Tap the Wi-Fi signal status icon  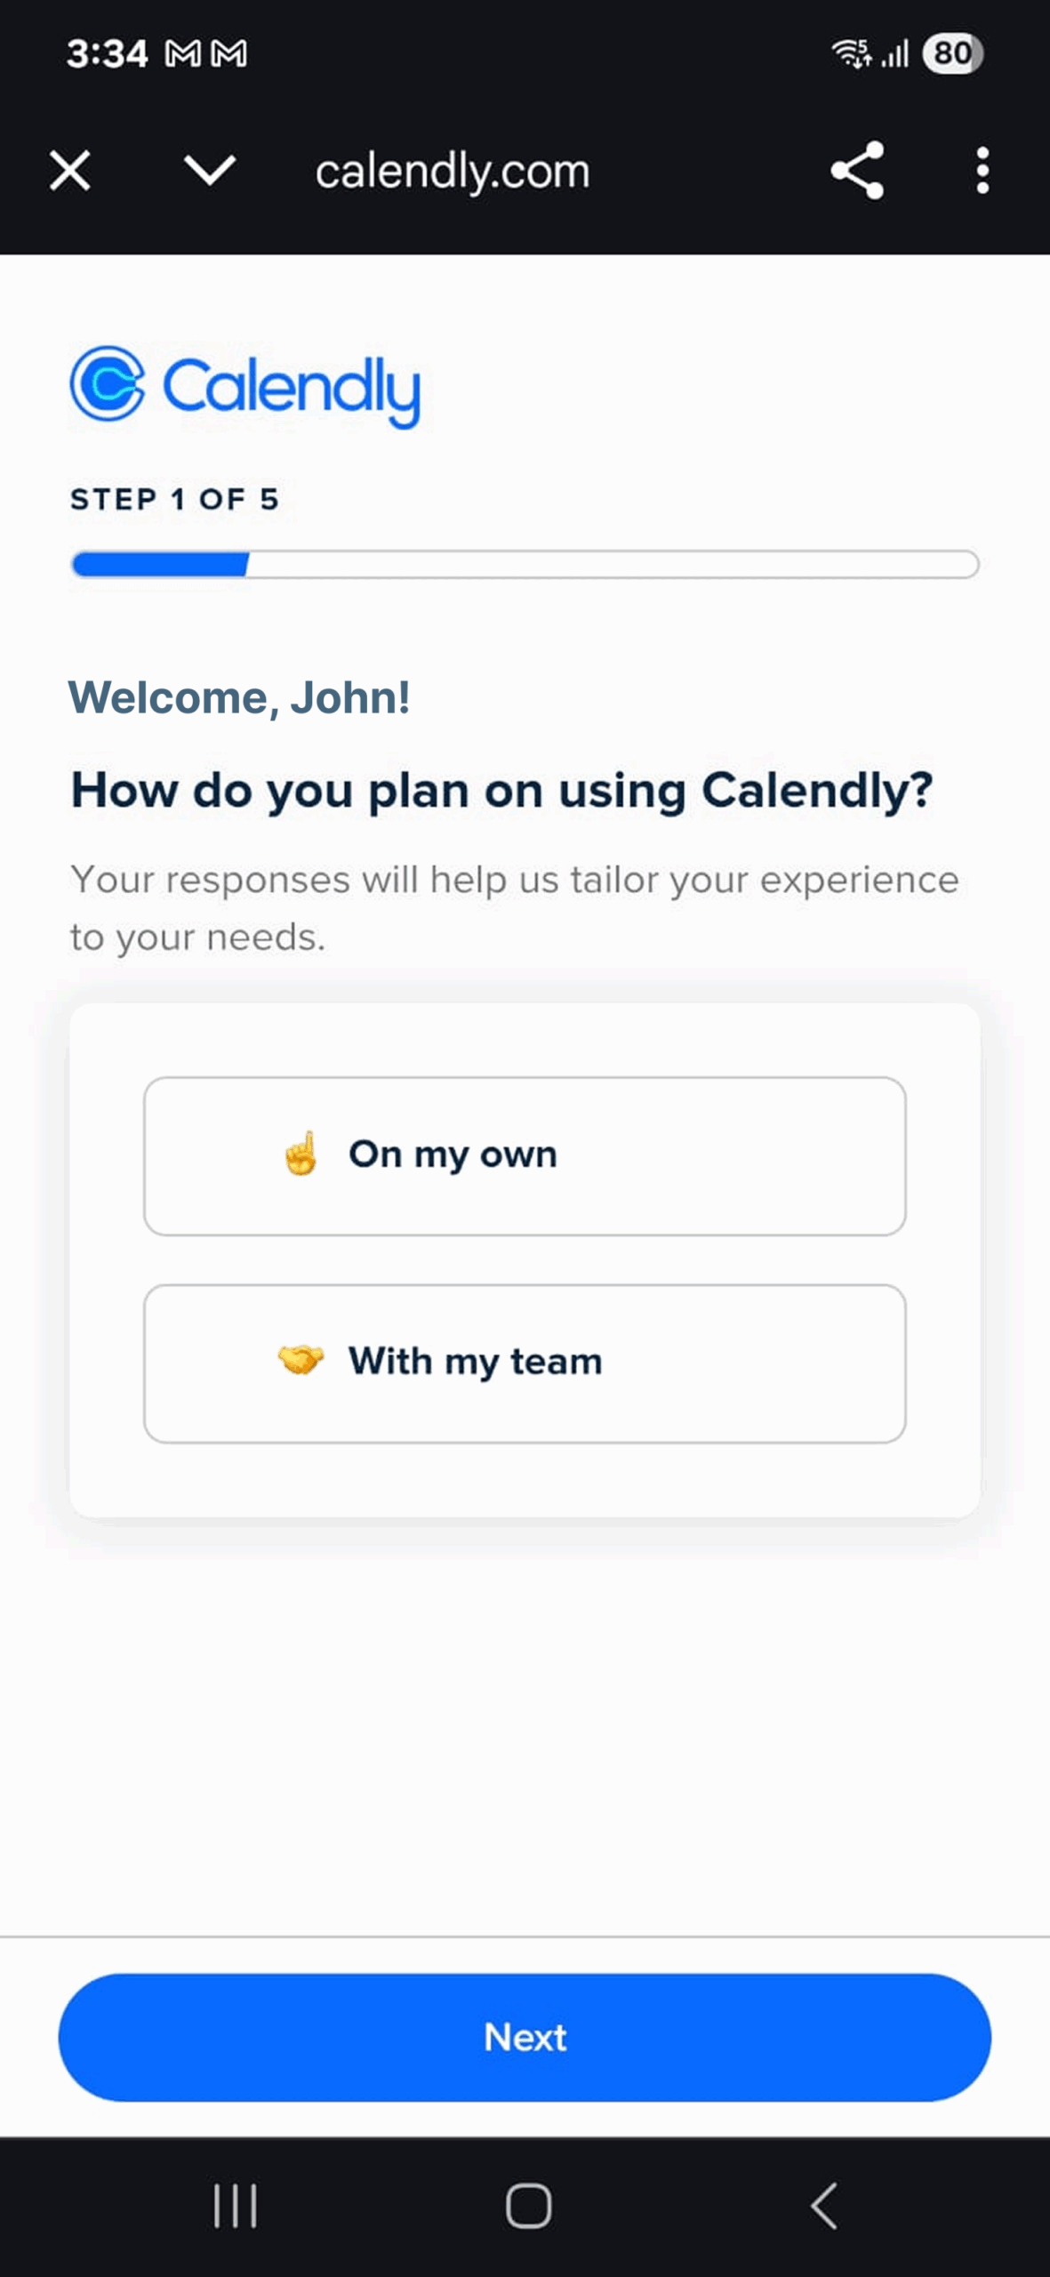(x=851, y=53)
